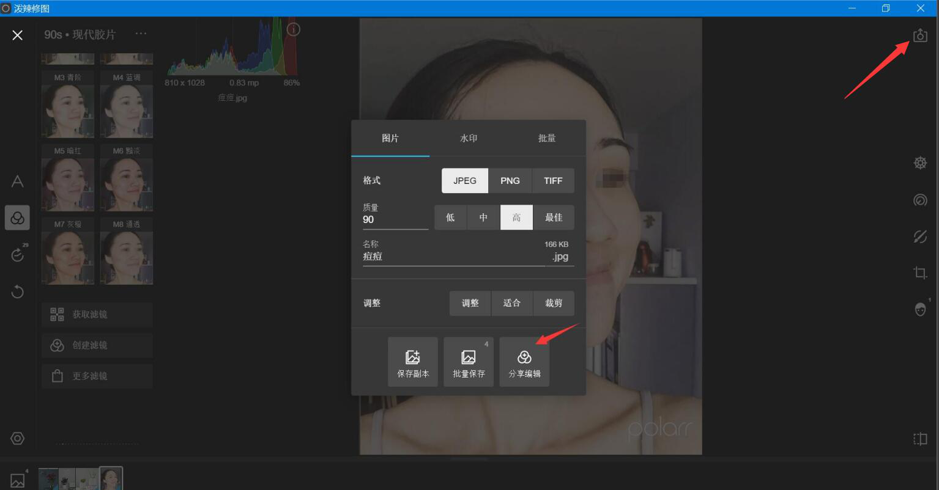Click the 批量保存 button
This screenshot has width=939, height=490.
[469, 362]
